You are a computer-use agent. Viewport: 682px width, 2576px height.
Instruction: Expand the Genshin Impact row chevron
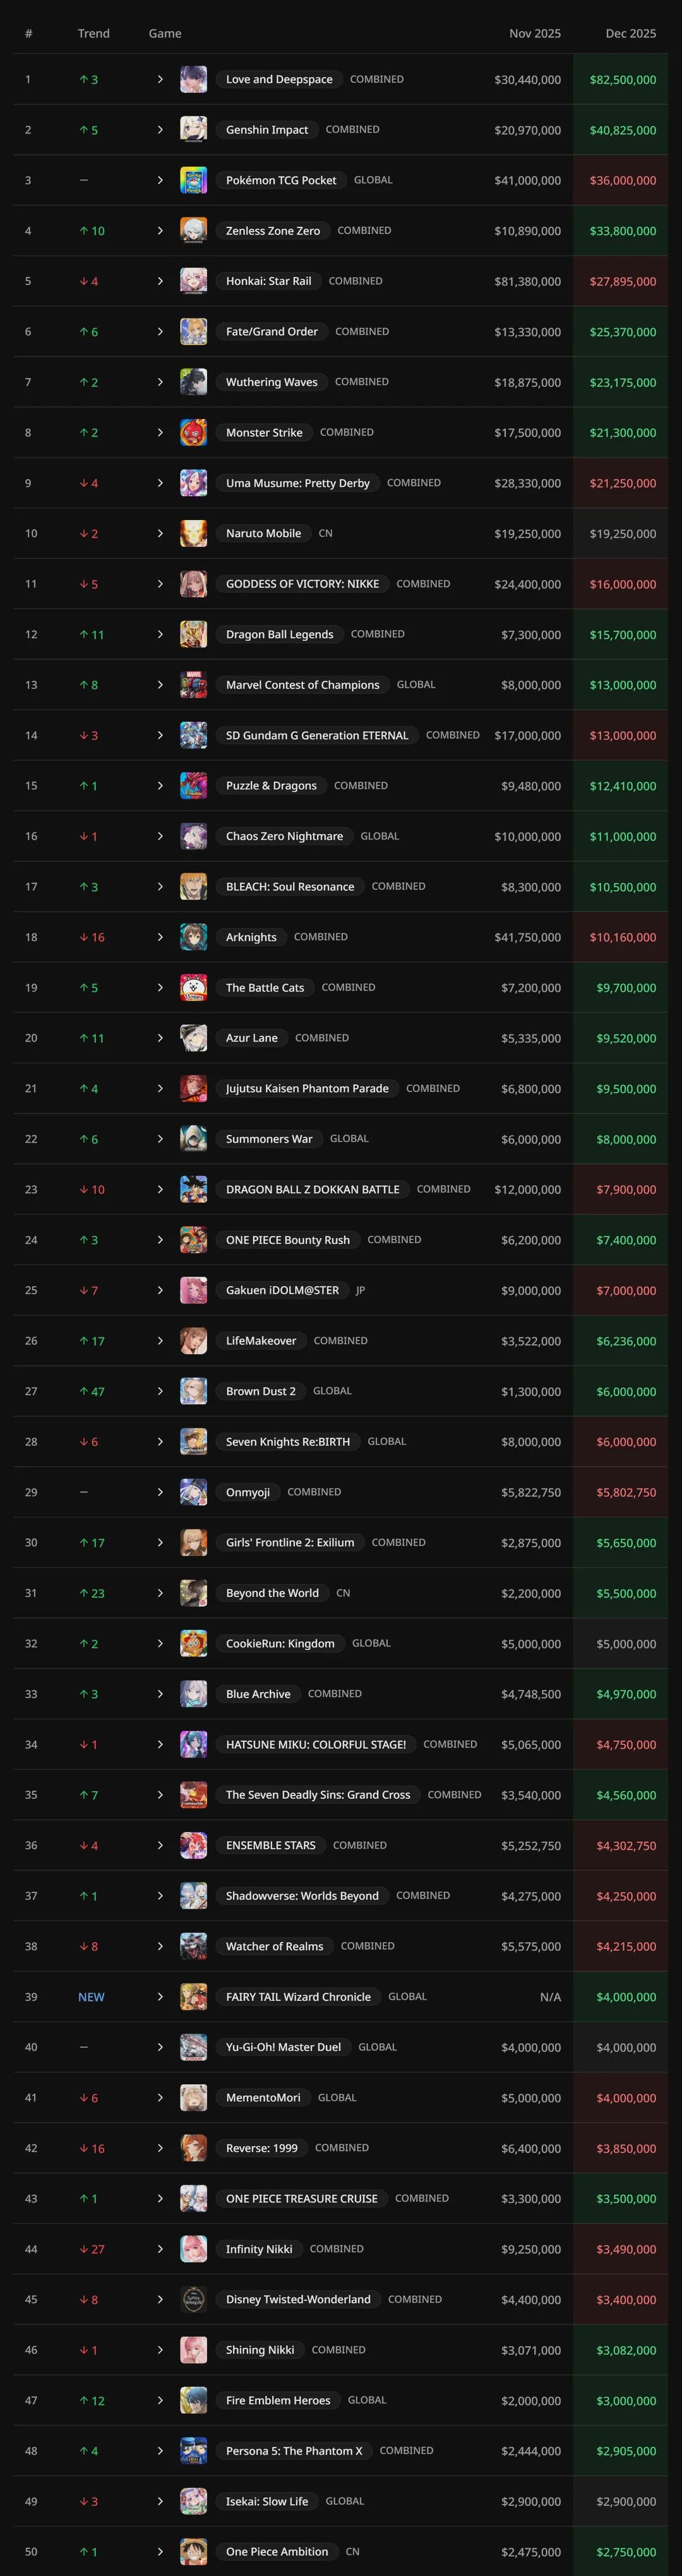coord(160,130)
